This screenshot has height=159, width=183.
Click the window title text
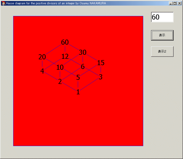[56, 3]
